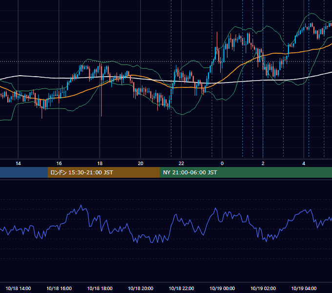Click the hour label 22 on price chart axis

[x=182, y=164]
